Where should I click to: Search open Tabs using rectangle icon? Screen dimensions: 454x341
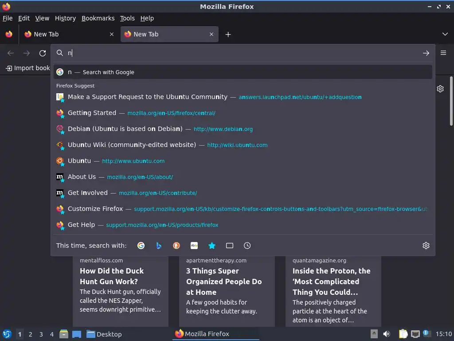click(x=230, y=246)
